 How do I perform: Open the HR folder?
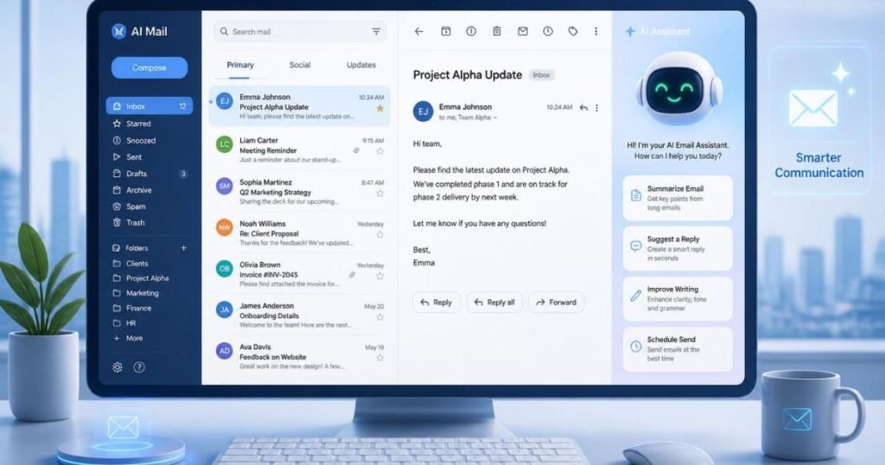pos(124,323)
